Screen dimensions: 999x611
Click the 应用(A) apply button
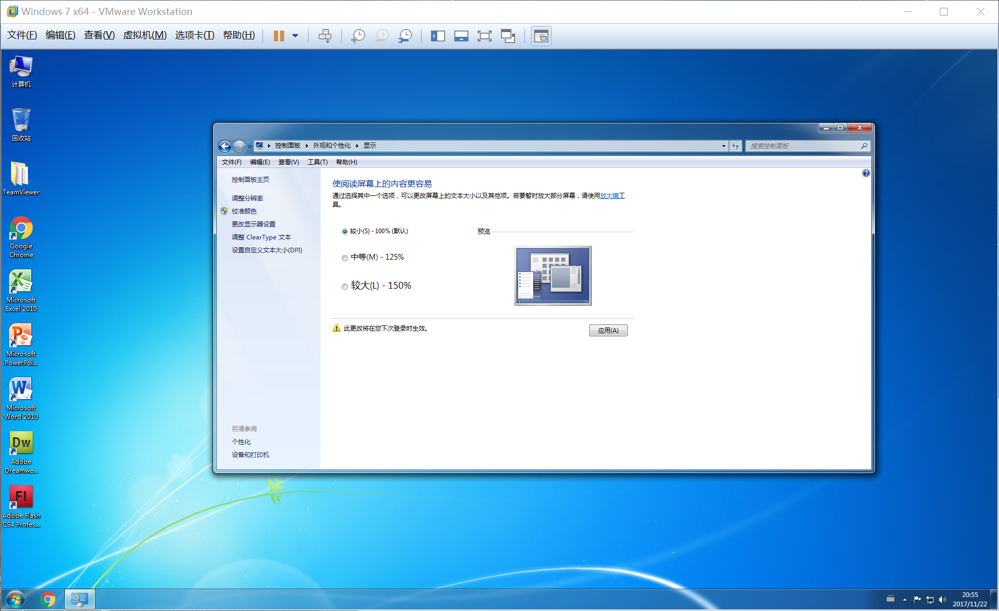point(608,330)
